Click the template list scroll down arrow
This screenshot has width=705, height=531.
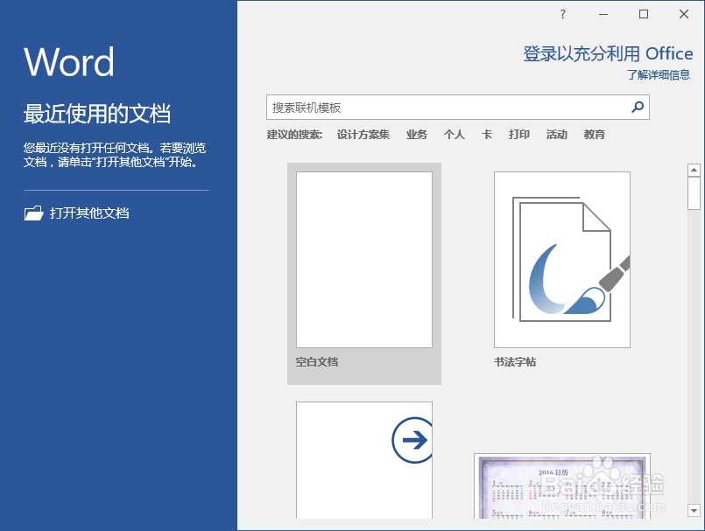694,510
